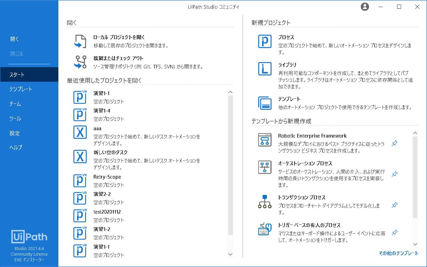Minimize the UiPath Studio window
This screenshot has height=267, width=427.
pyautogui.click(x=381, y=7)
